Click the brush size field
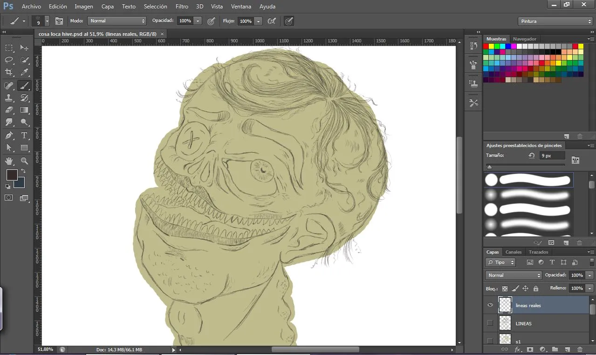Image resolution: width=596 pixels, height=355 pixels. pyautogui.click(x=552, y=156)
